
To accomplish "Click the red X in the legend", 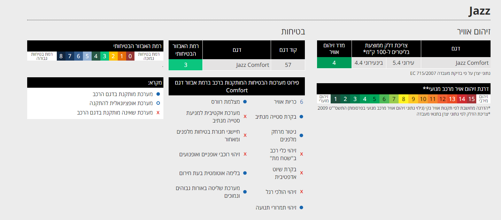I will tap(158, 113).
